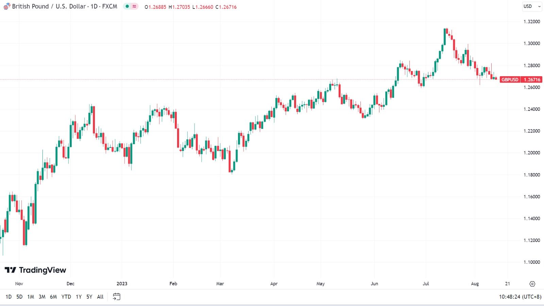Screen dimensions: 544x306
Task: Click the Dec label on time axis
Action: pyautogui.click(x=70, y=284)
